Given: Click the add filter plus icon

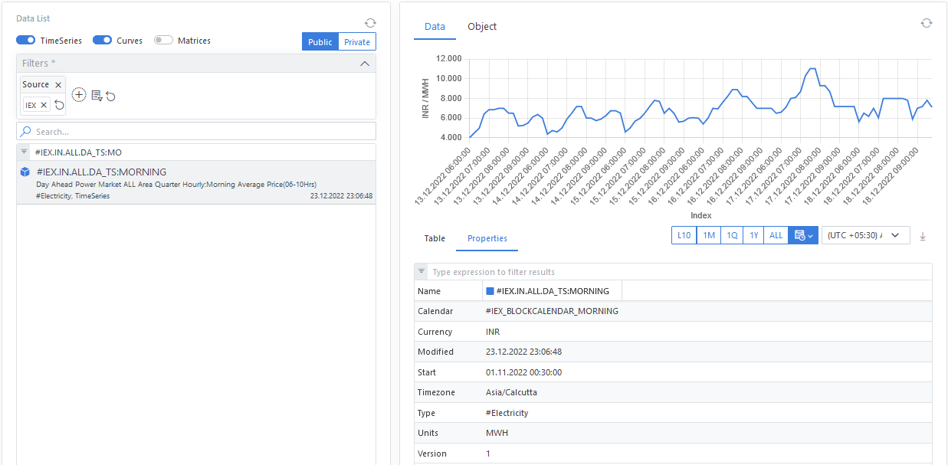Looking at the screenshot, I should pyautogui.click(x=79, y=95).
